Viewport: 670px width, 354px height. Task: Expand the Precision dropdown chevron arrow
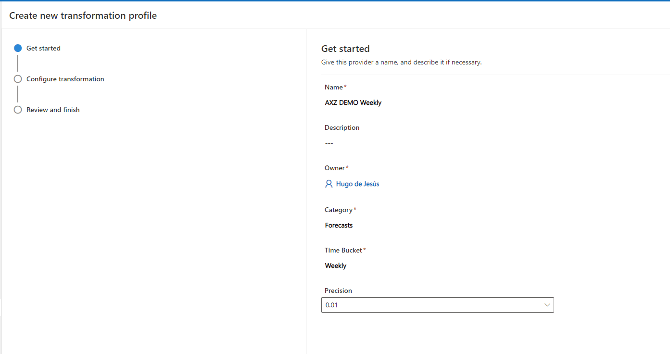click(547, 305)
